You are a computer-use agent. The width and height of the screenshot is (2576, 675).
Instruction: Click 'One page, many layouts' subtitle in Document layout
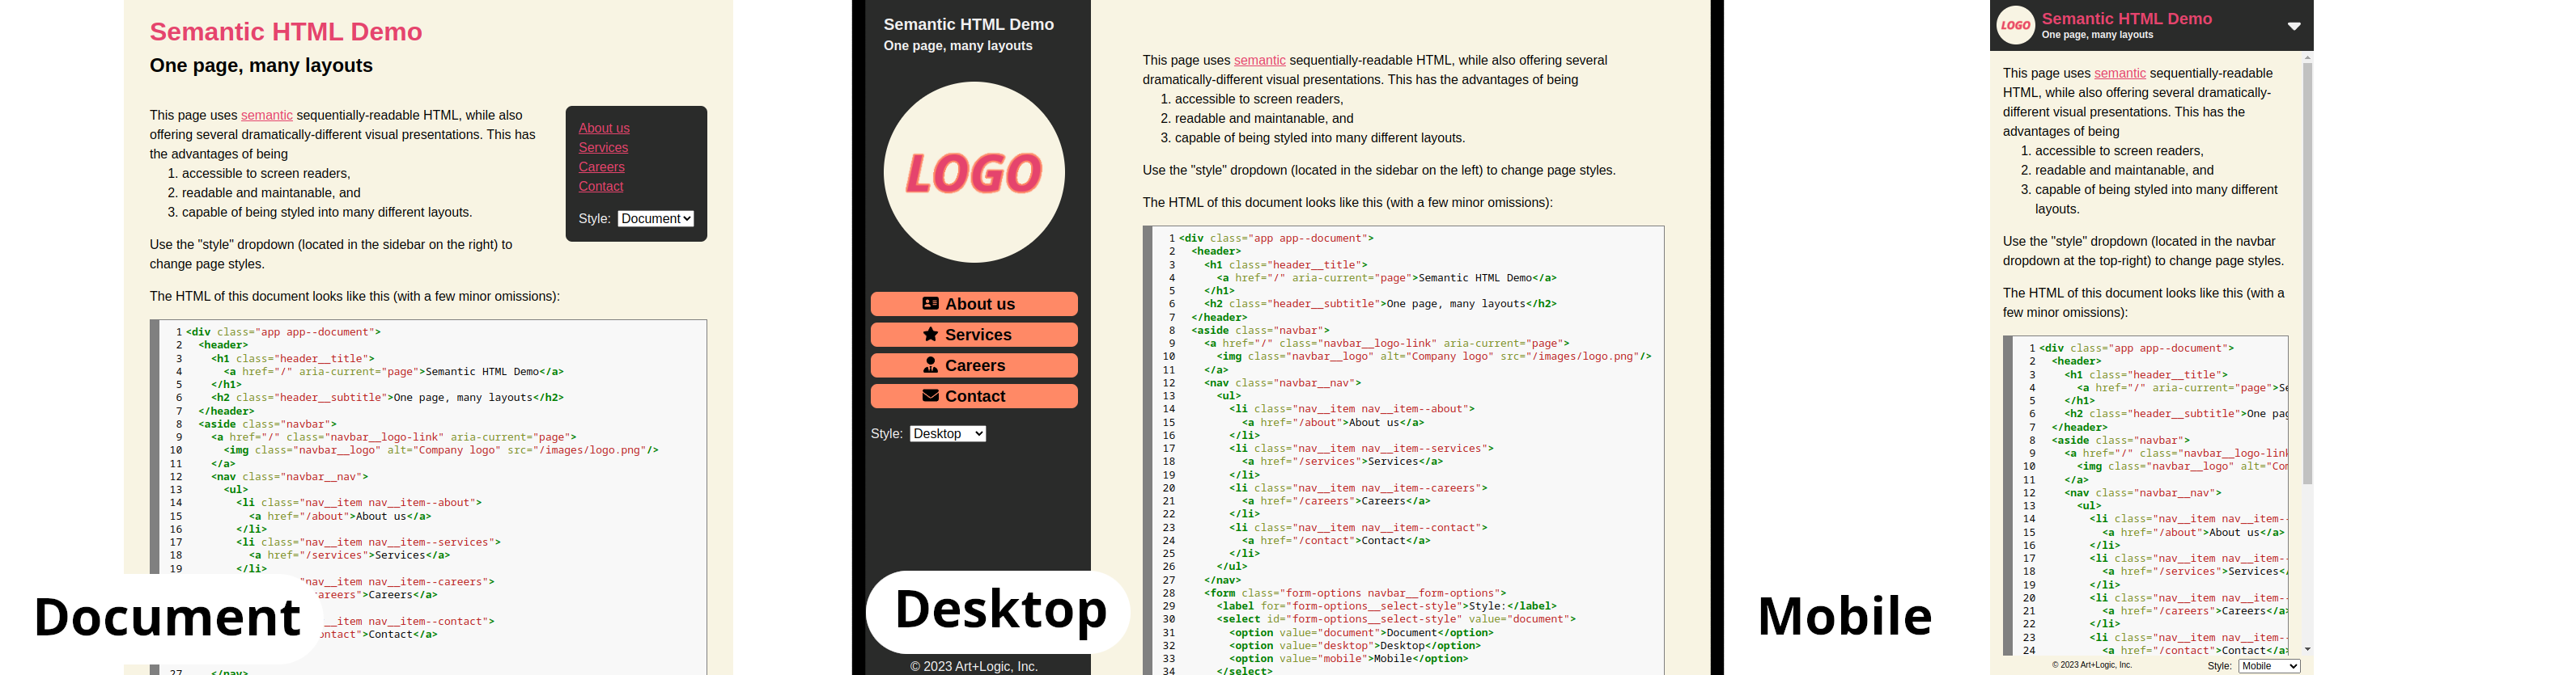point(261,66)
